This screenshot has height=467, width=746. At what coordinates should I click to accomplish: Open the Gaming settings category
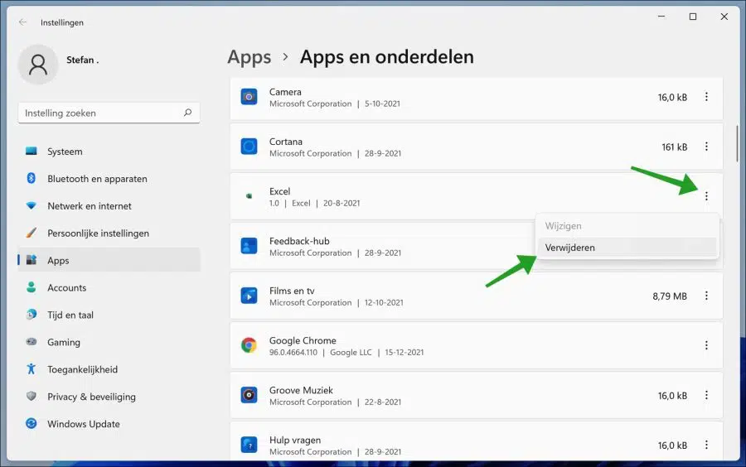click(109, 342)
